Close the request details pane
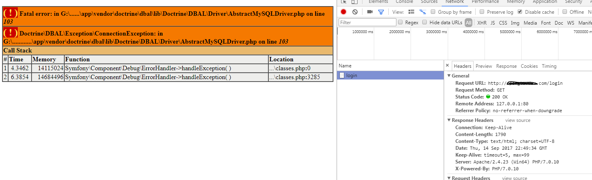The height and width of the screenshot is (180, 592). pyautogui.click(x=447, y=65)
